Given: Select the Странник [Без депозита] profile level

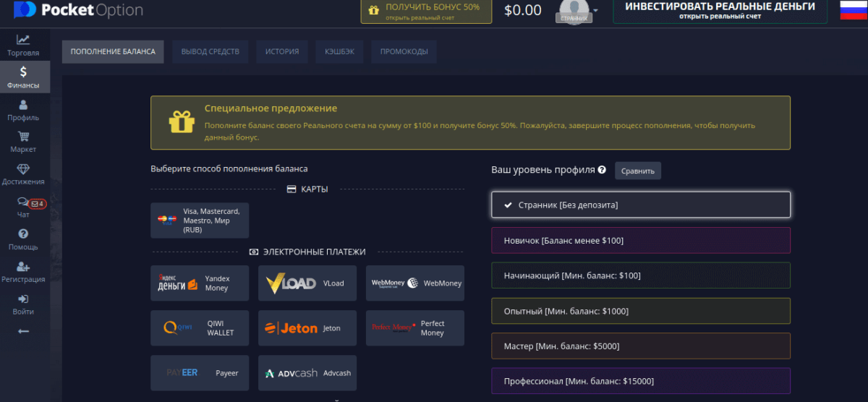Looking at the screenshot, I should tap(640, 205).
